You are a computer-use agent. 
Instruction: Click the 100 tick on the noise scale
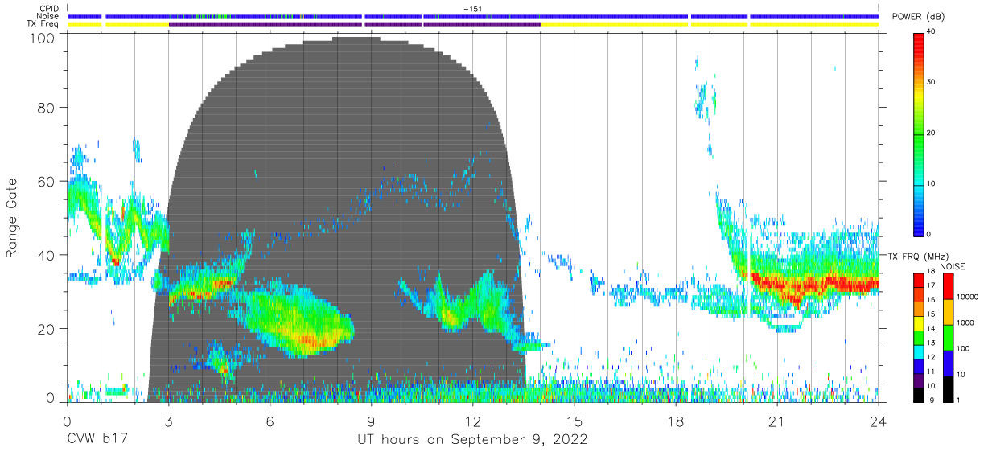point(963,348)
